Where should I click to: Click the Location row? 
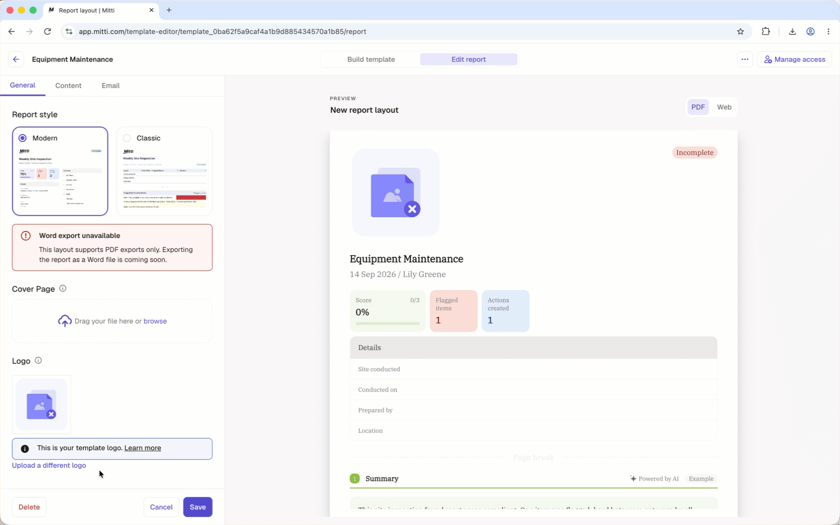click(x=533, y=430)
